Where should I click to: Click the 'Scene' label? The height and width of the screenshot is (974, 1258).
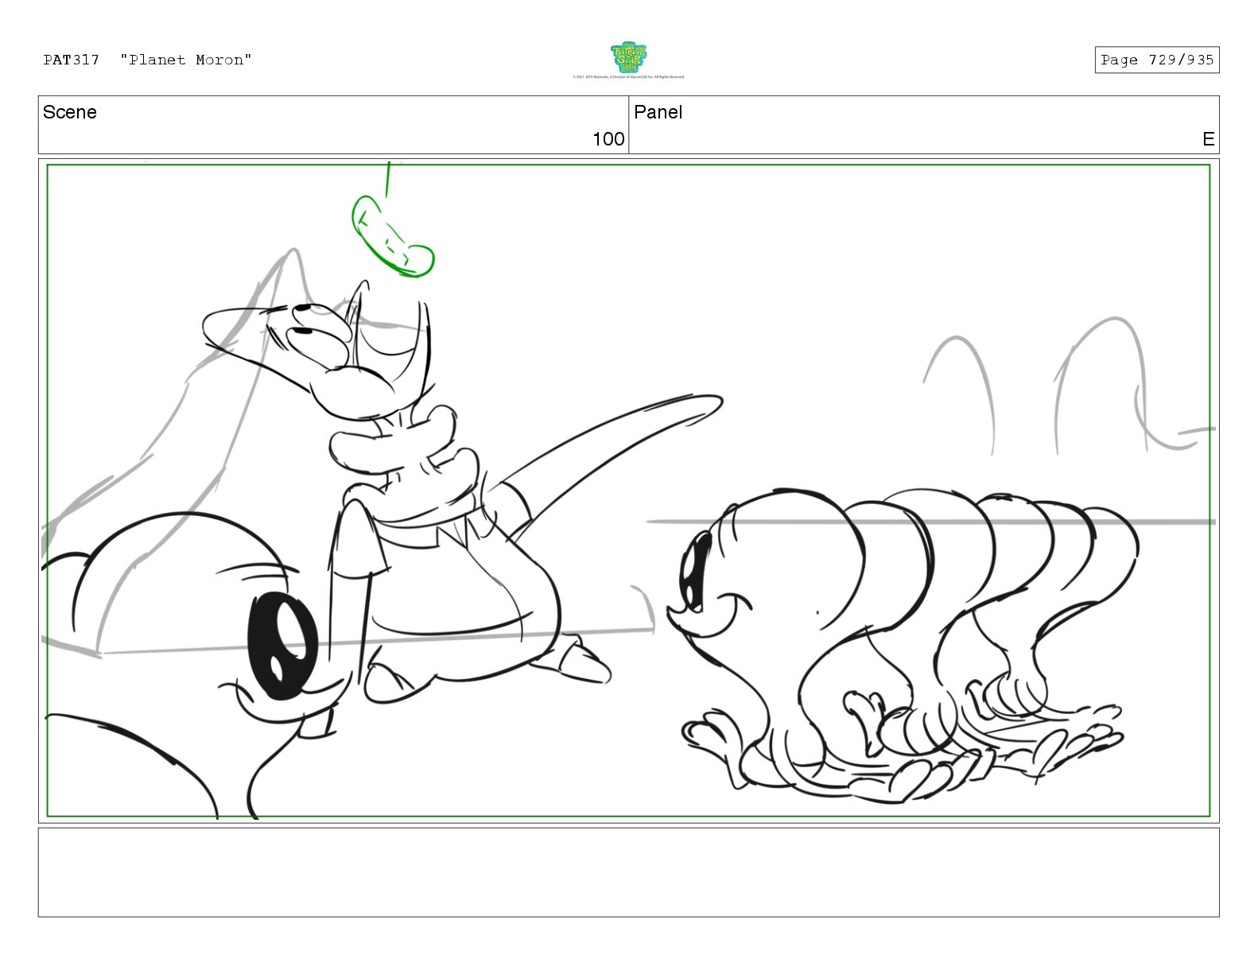click(70, 112)
